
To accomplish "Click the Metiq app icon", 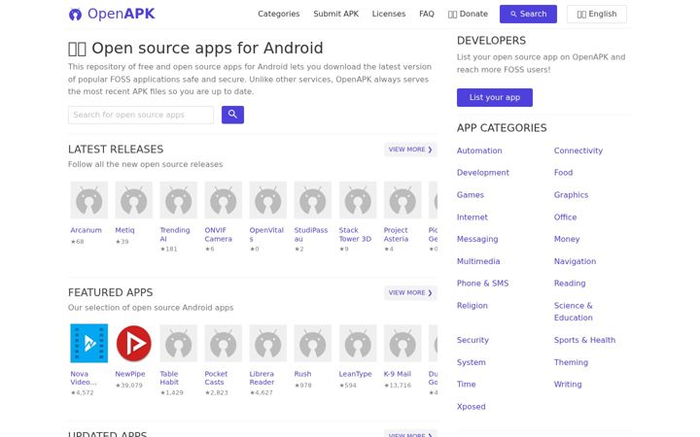I will tap(134, 200).
